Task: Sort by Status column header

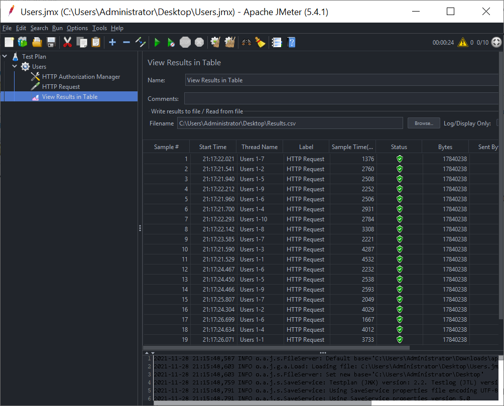Action: coord(399,147)
